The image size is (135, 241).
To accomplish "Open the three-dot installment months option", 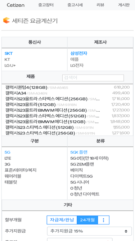I will point(103,220).
